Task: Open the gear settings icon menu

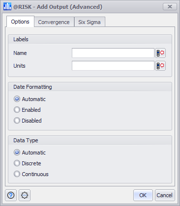Action: point(25,195)
